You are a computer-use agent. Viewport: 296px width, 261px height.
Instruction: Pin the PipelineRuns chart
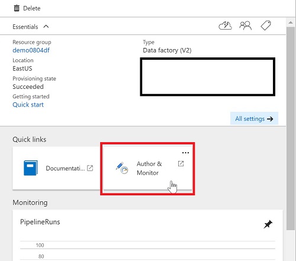click(x=268, y=224)
